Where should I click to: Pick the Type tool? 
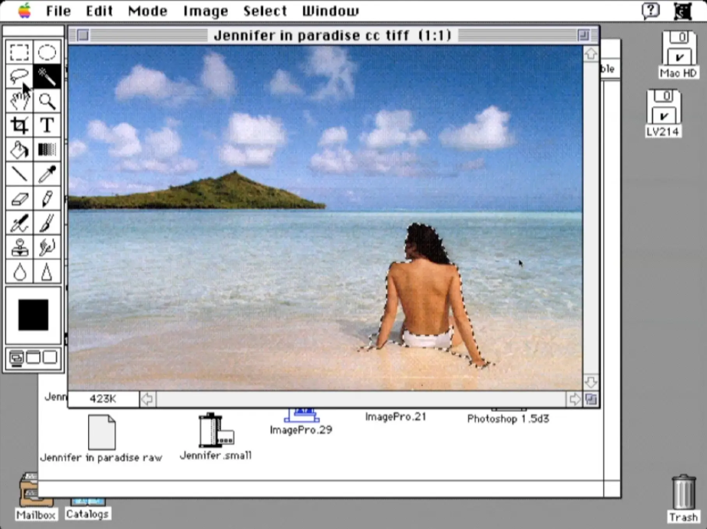click(47, 125)
